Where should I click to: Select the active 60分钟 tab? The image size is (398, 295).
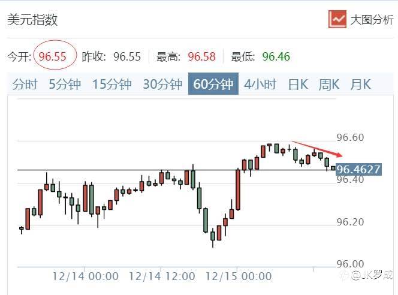(x=213, y=84)
